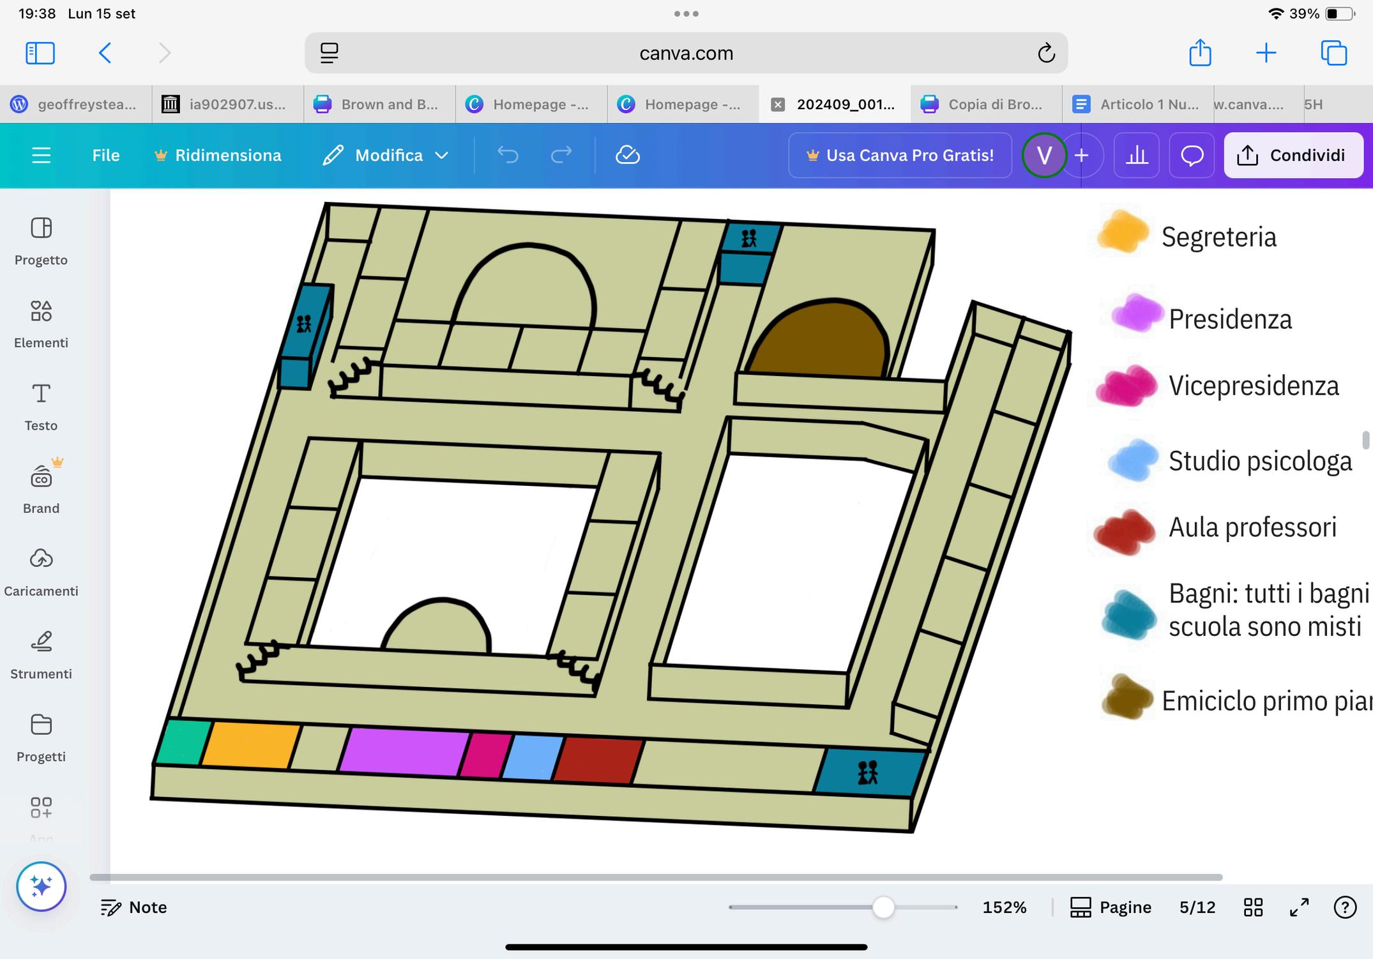The image size is (1373, 959).
Task: Expand the Modifica mode dropdown
Action: [x=386, y=155]
